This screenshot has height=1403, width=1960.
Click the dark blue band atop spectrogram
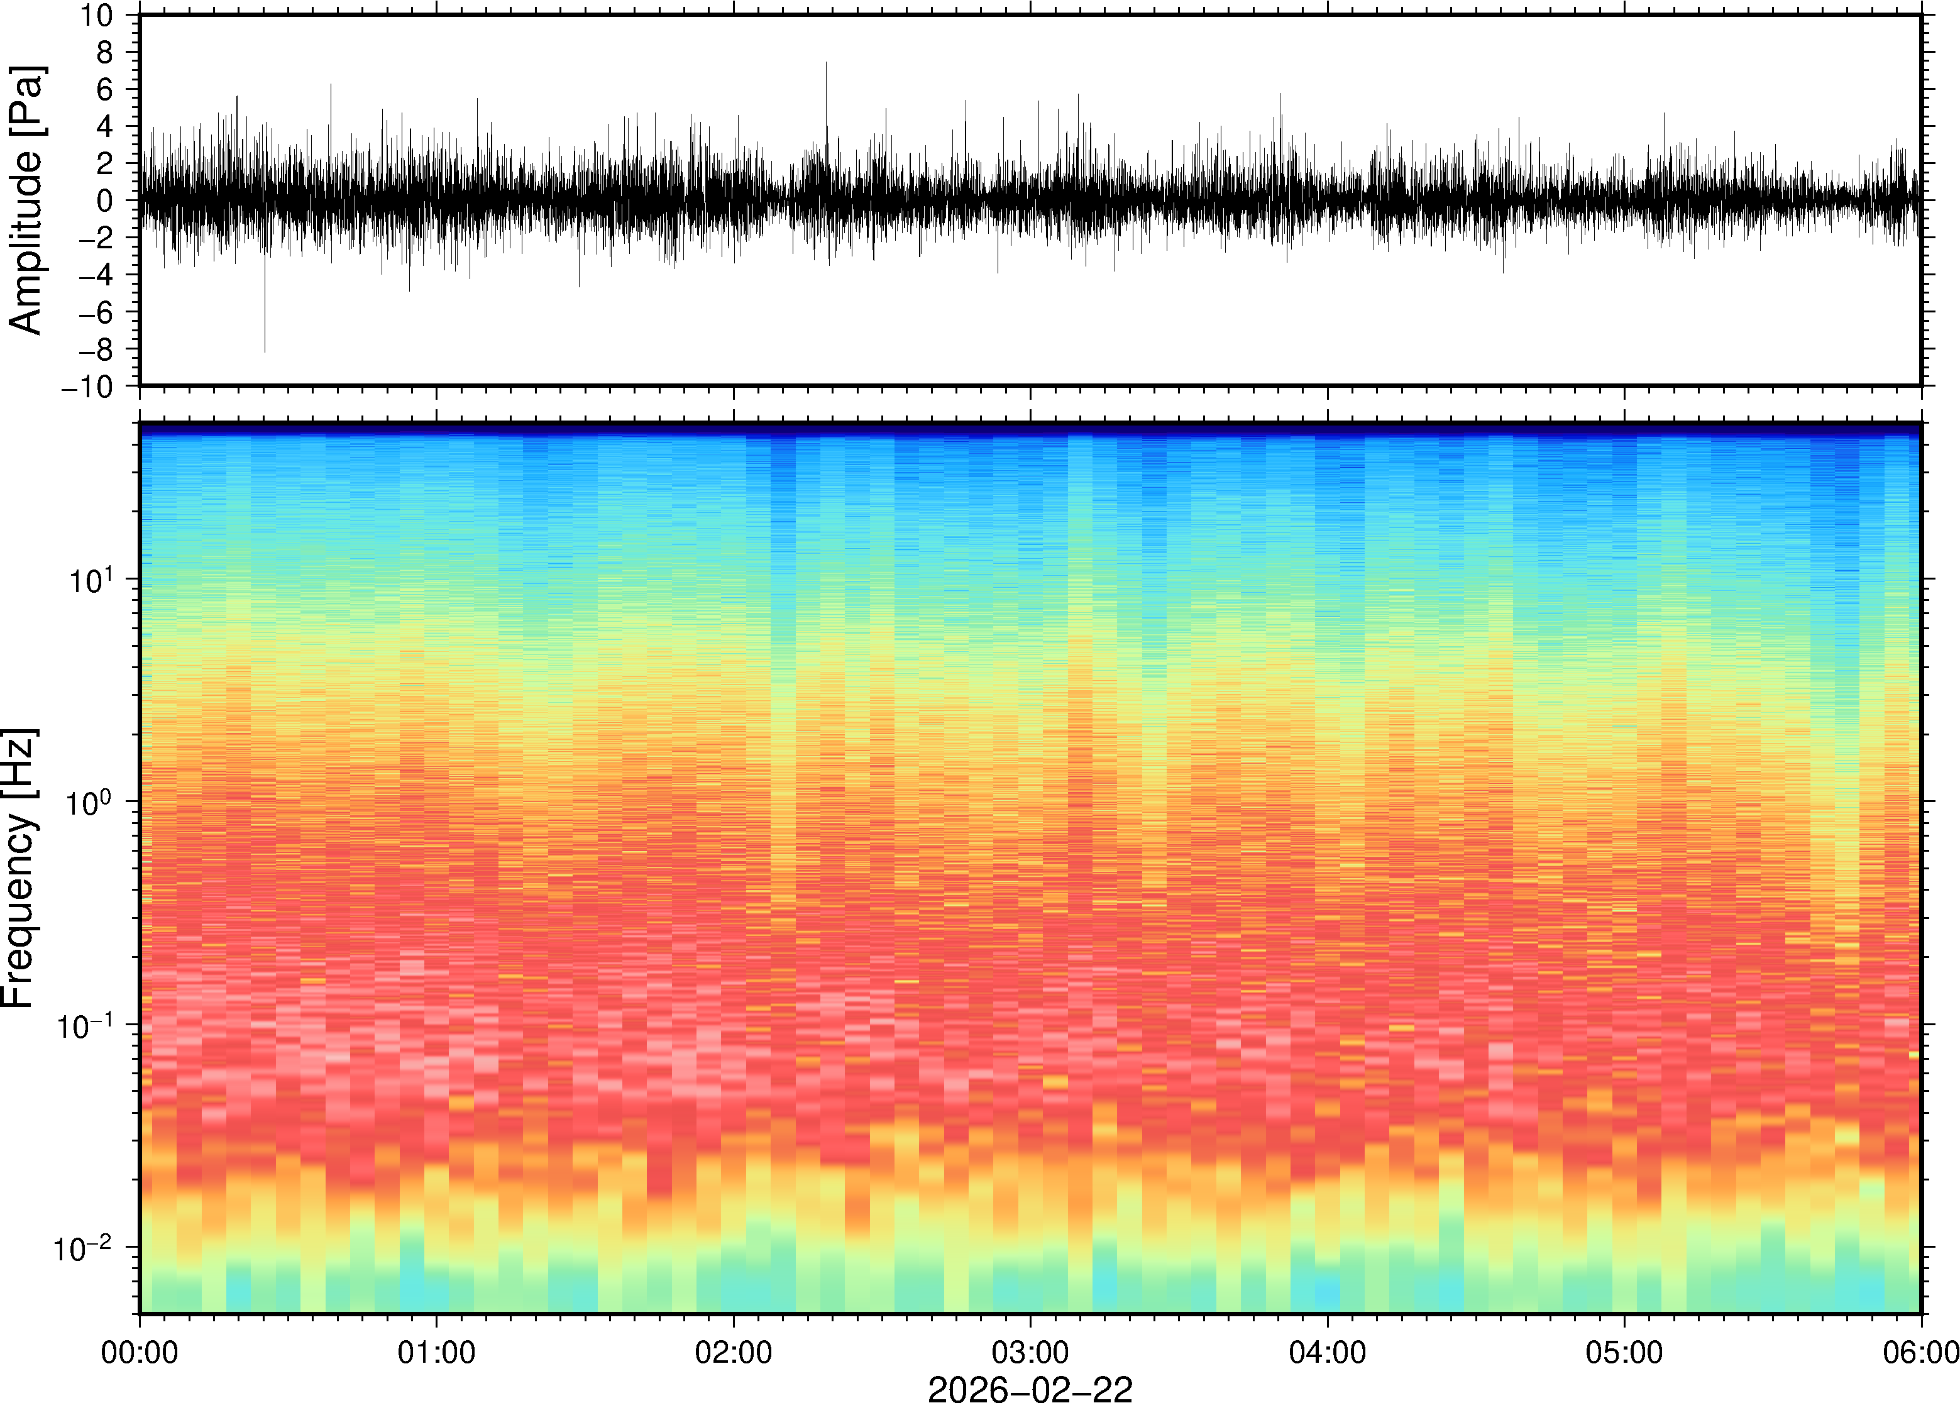(1030, 429)
